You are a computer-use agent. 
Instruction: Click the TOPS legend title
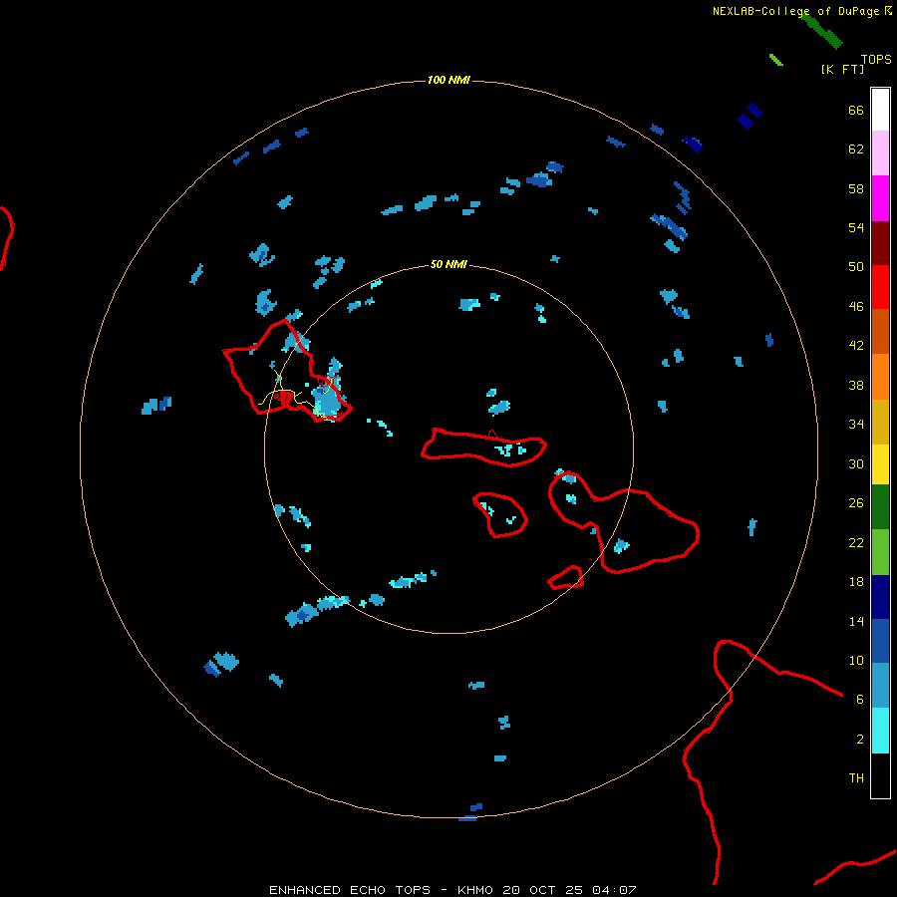pyautogui.click(x=876, y=59)
